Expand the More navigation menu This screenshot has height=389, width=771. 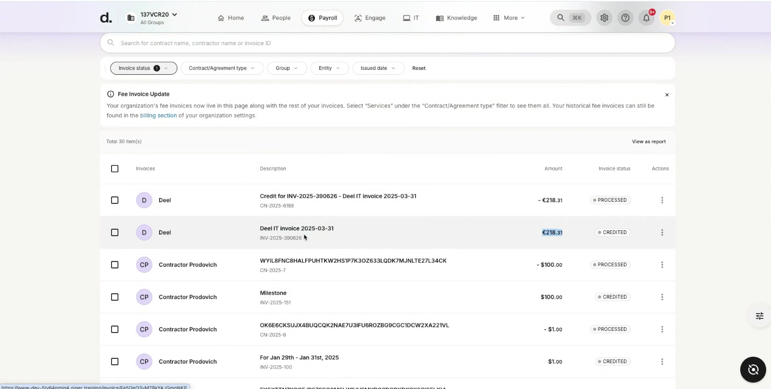(509, 18)
